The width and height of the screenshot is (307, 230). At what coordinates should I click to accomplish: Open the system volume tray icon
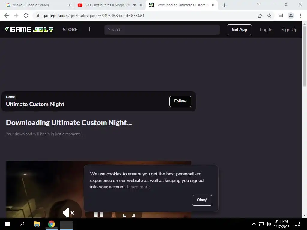(x=268, y=224)
